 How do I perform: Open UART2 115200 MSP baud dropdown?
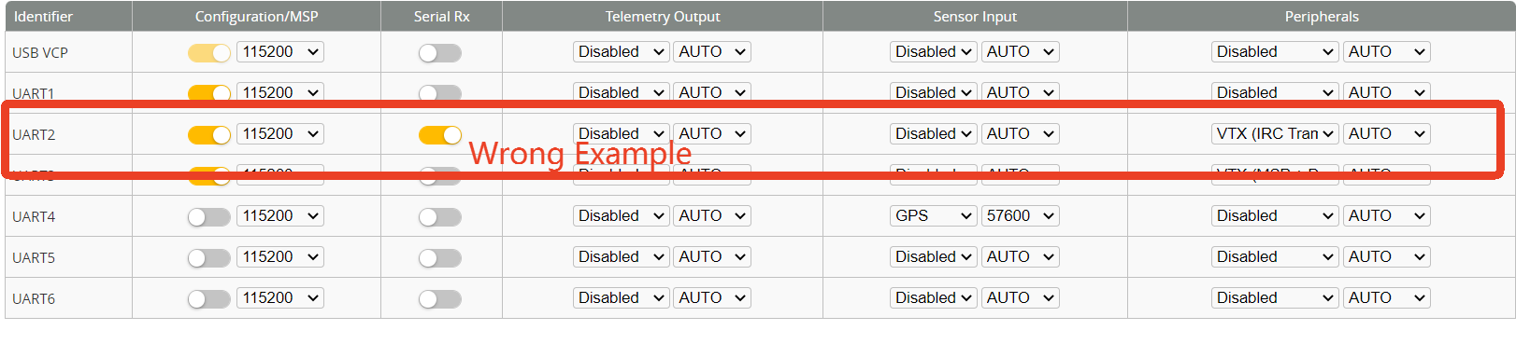[280, 134]
